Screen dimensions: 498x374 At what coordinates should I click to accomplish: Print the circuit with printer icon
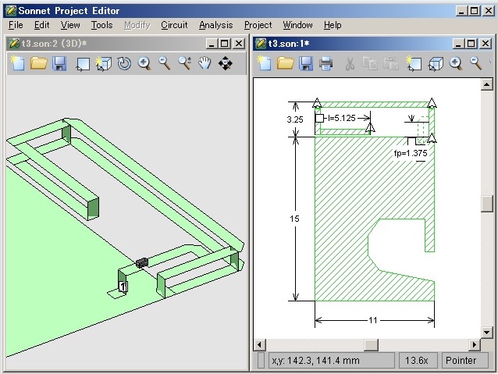tap(325, 63)
